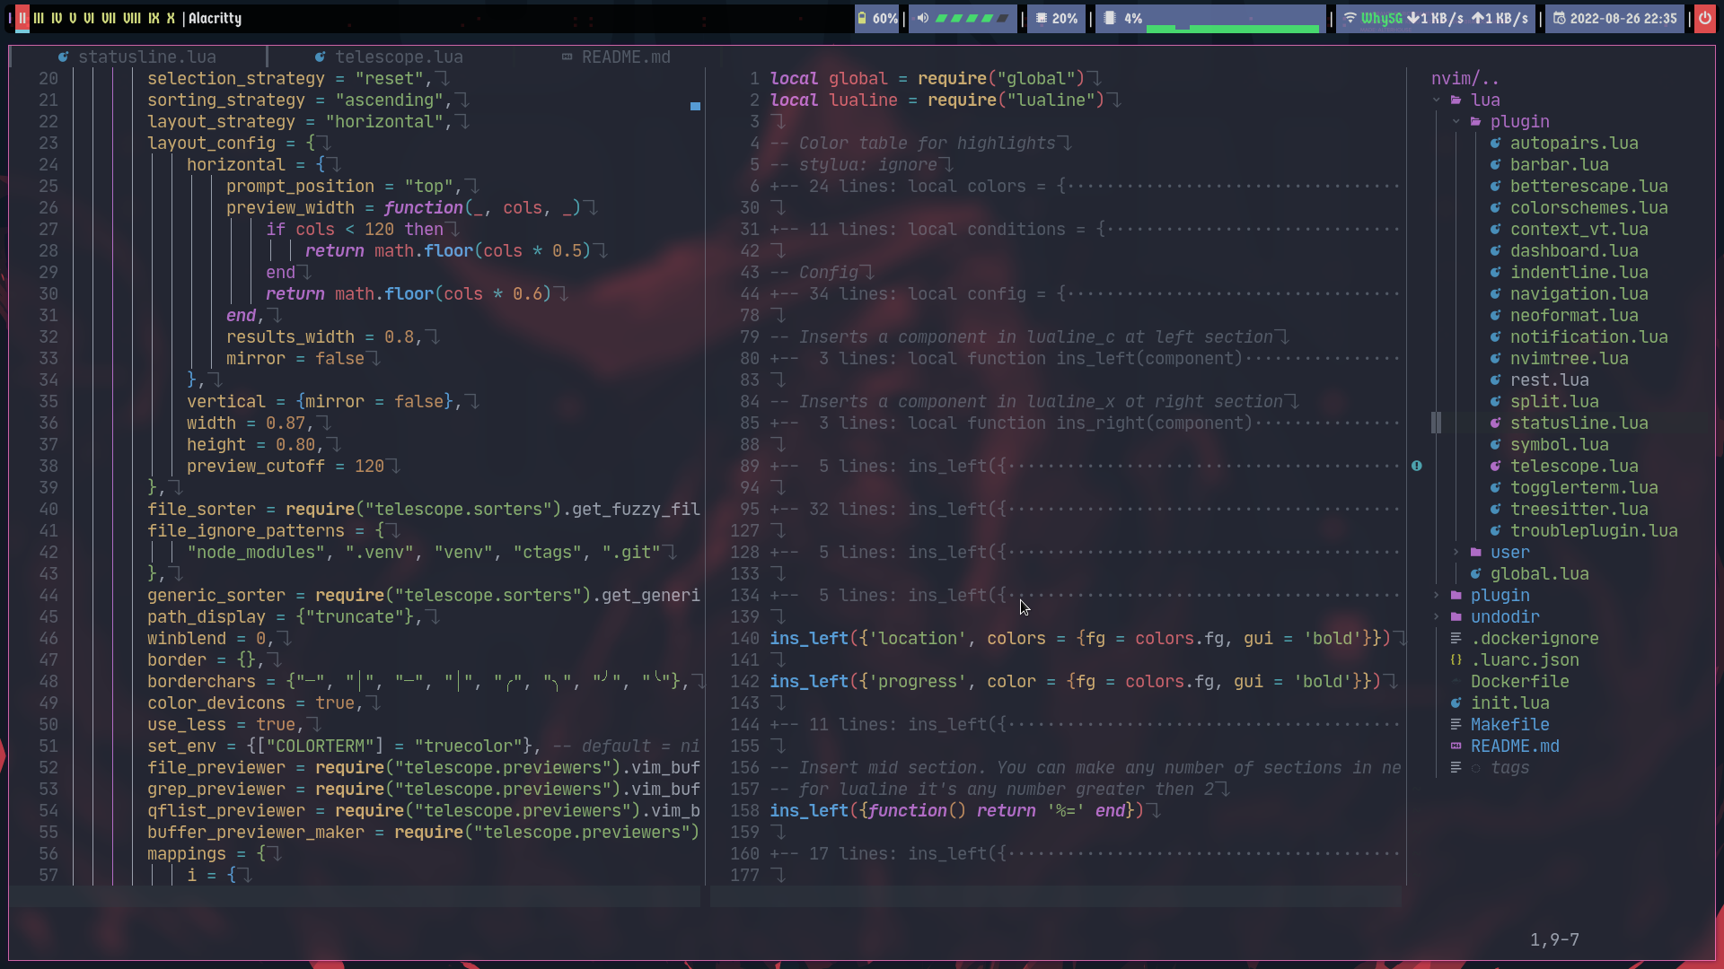Image resolution: width=1724 pixels, height=969 pixels.
Task: Expand the undodir folder chevron
Action: click(1437, 617)
